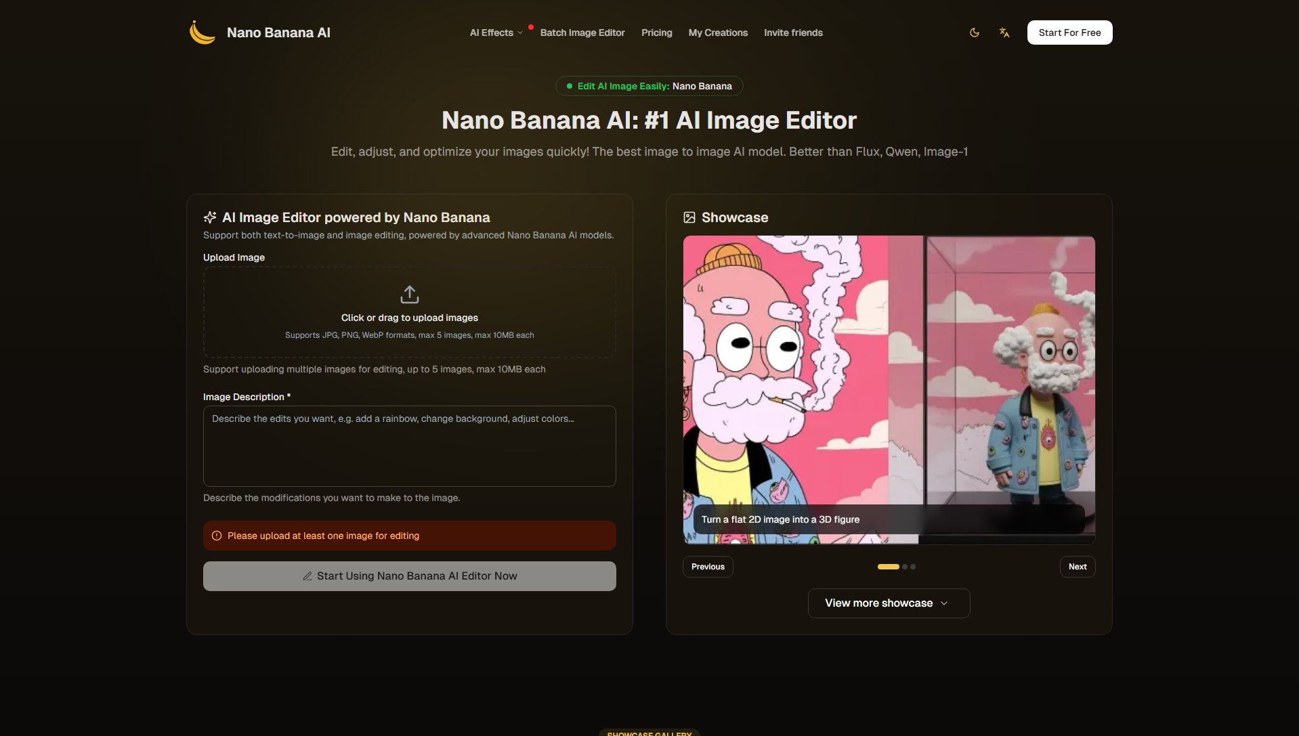
Task: Go to the Previous showcase slide
Action: click(707, 567)
